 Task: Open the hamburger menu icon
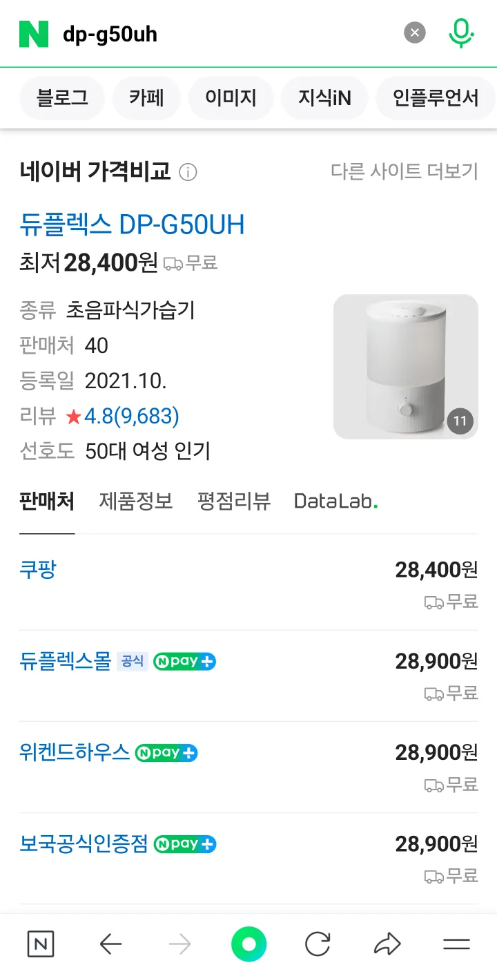[456, 944]
